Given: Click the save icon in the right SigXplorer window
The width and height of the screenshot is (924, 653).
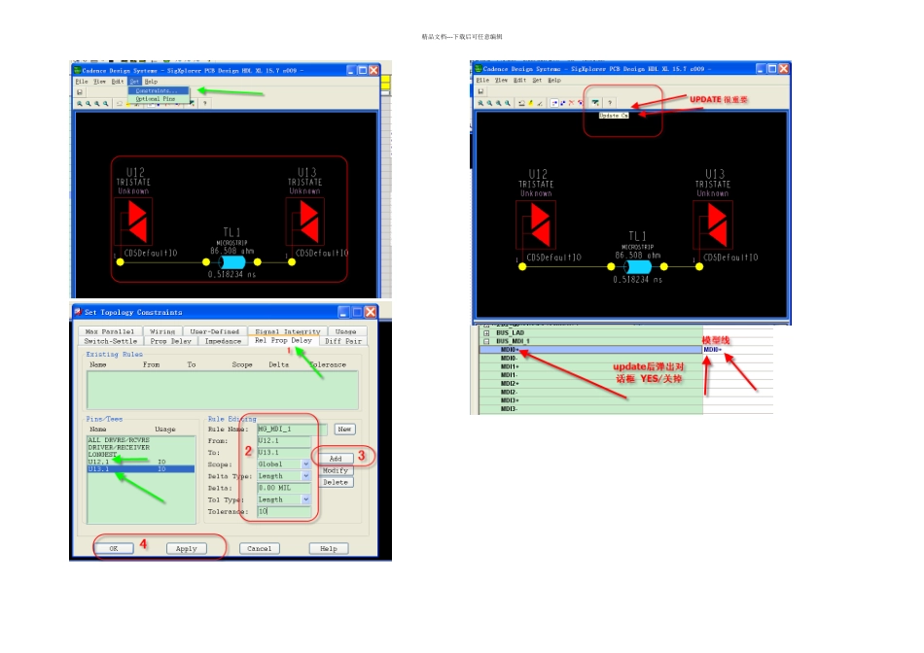Looking at the screenshot, I should [479, 91].
